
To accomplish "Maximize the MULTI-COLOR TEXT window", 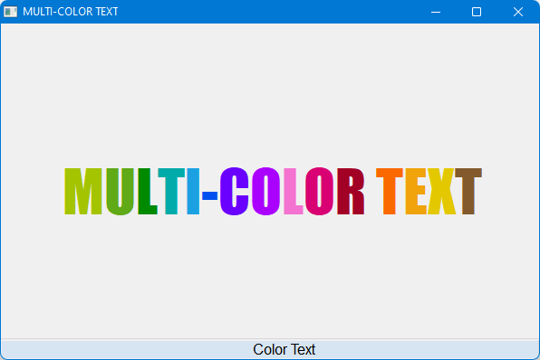I will [x=477, y=12].
